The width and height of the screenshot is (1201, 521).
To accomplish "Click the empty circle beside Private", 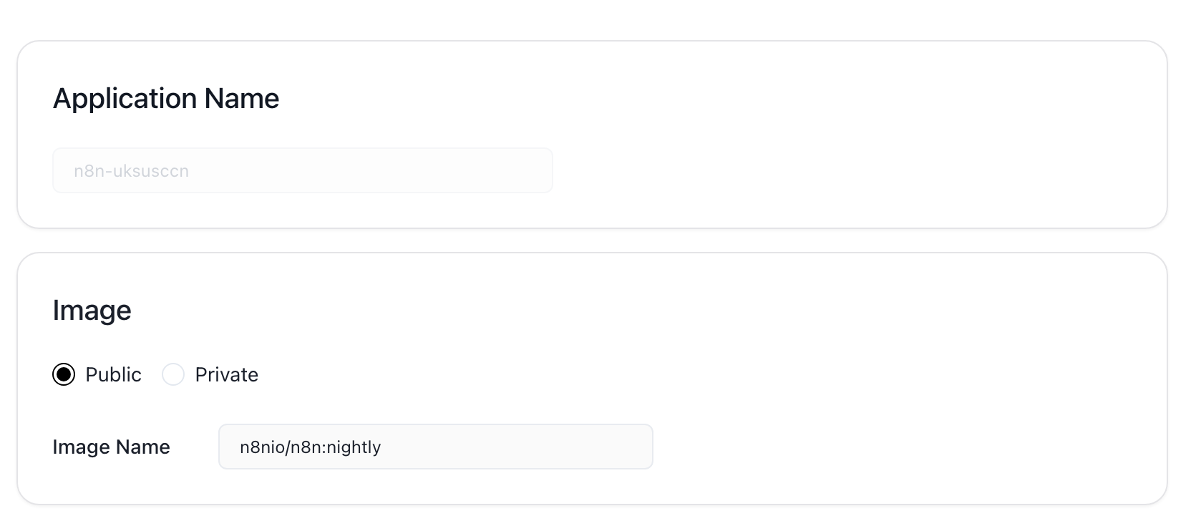I will coord(173,374).
